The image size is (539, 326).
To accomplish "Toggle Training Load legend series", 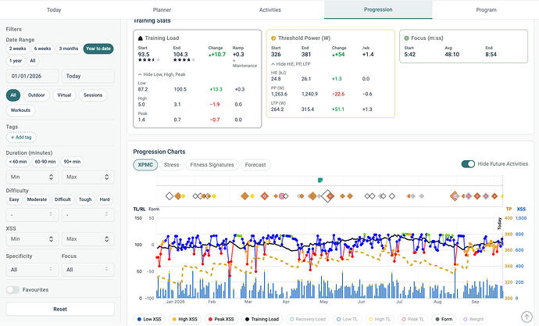I will pos(262,319).
